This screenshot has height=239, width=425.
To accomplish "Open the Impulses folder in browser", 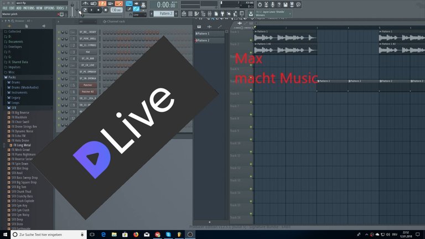I will (14, 67).
